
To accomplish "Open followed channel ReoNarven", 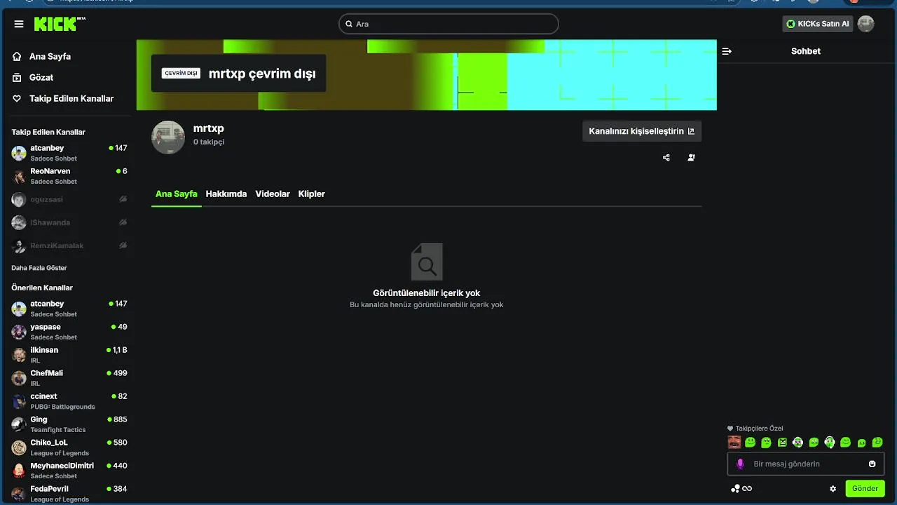I will coord(69,176).
